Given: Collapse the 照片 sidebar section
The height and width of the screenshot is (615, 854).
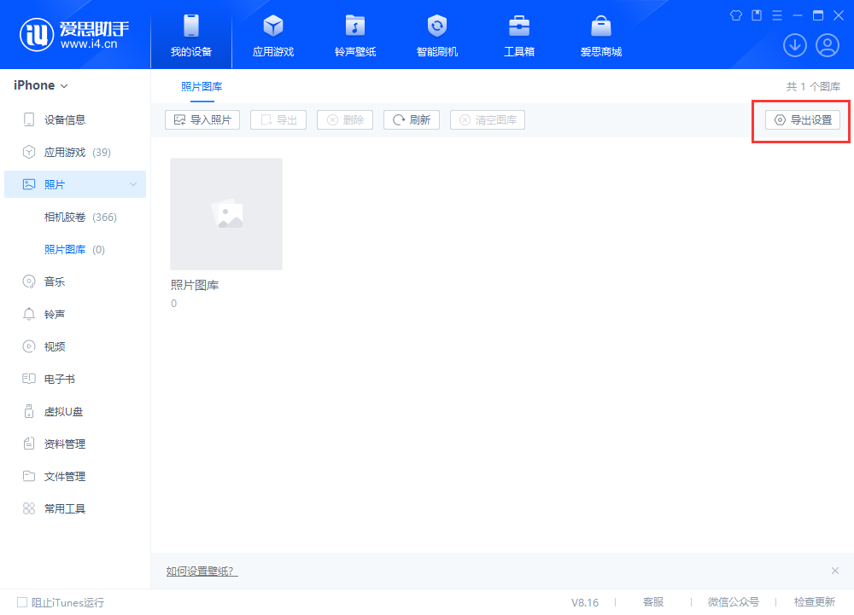Looking at the screenshot, I should coord(133,184).
